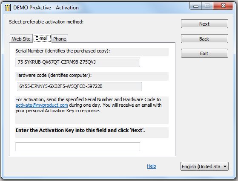This screenshot has height=181, width=238.
Task: Exit the activation wizard
Action: pos(204,53)
